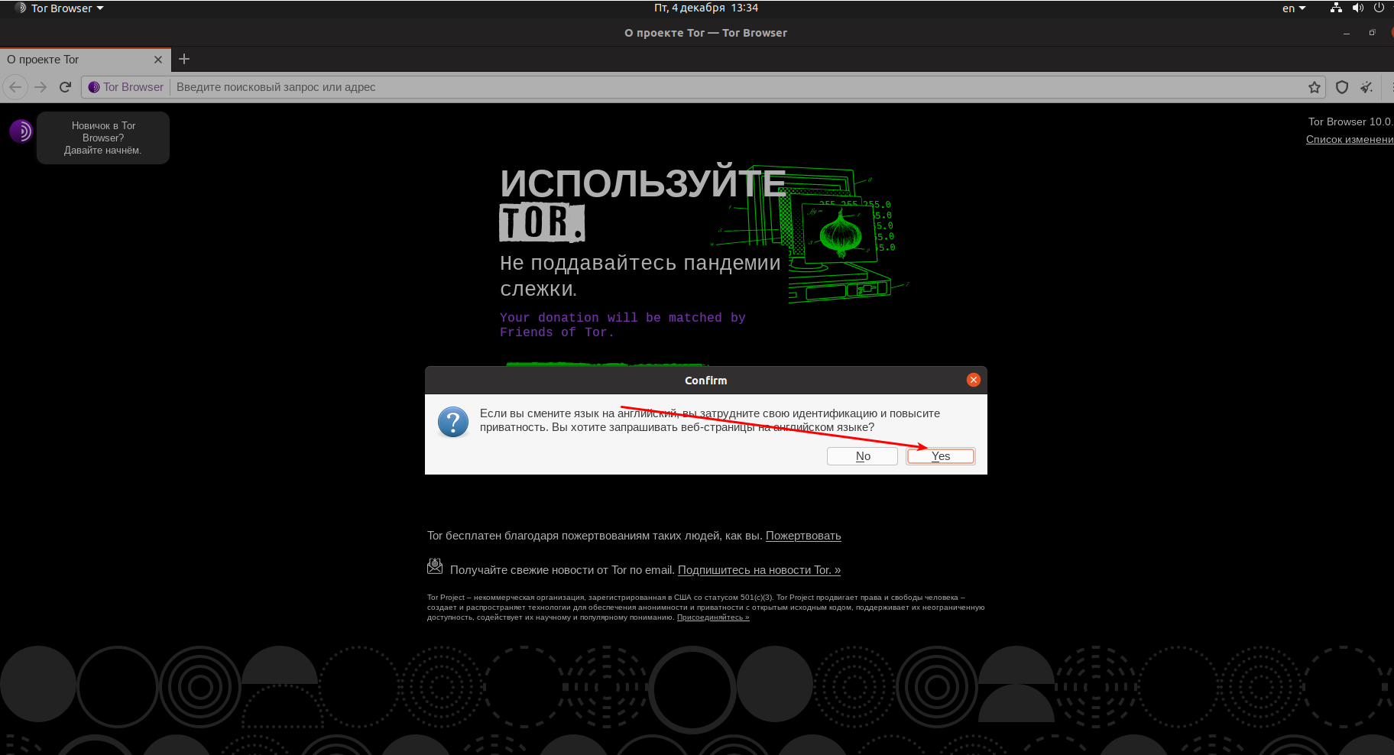The width and height of the screenshot is (1394, 755).
Task: Click the 'ИСПОЛЬЗУЙТЕ TOR.' banner heading
Action: pos(643,203)
